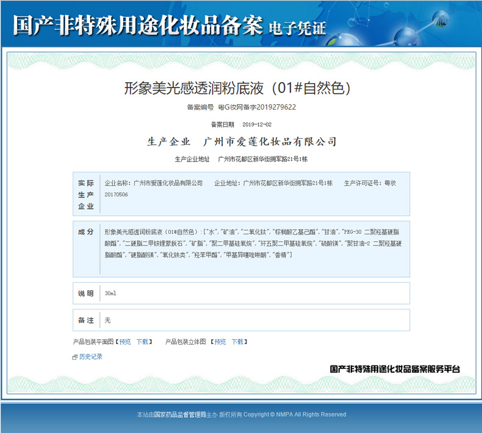
Task: Click the 国产非特殊用途化妆品备案服务平台 footer stamp text
Action: [395, 369]
